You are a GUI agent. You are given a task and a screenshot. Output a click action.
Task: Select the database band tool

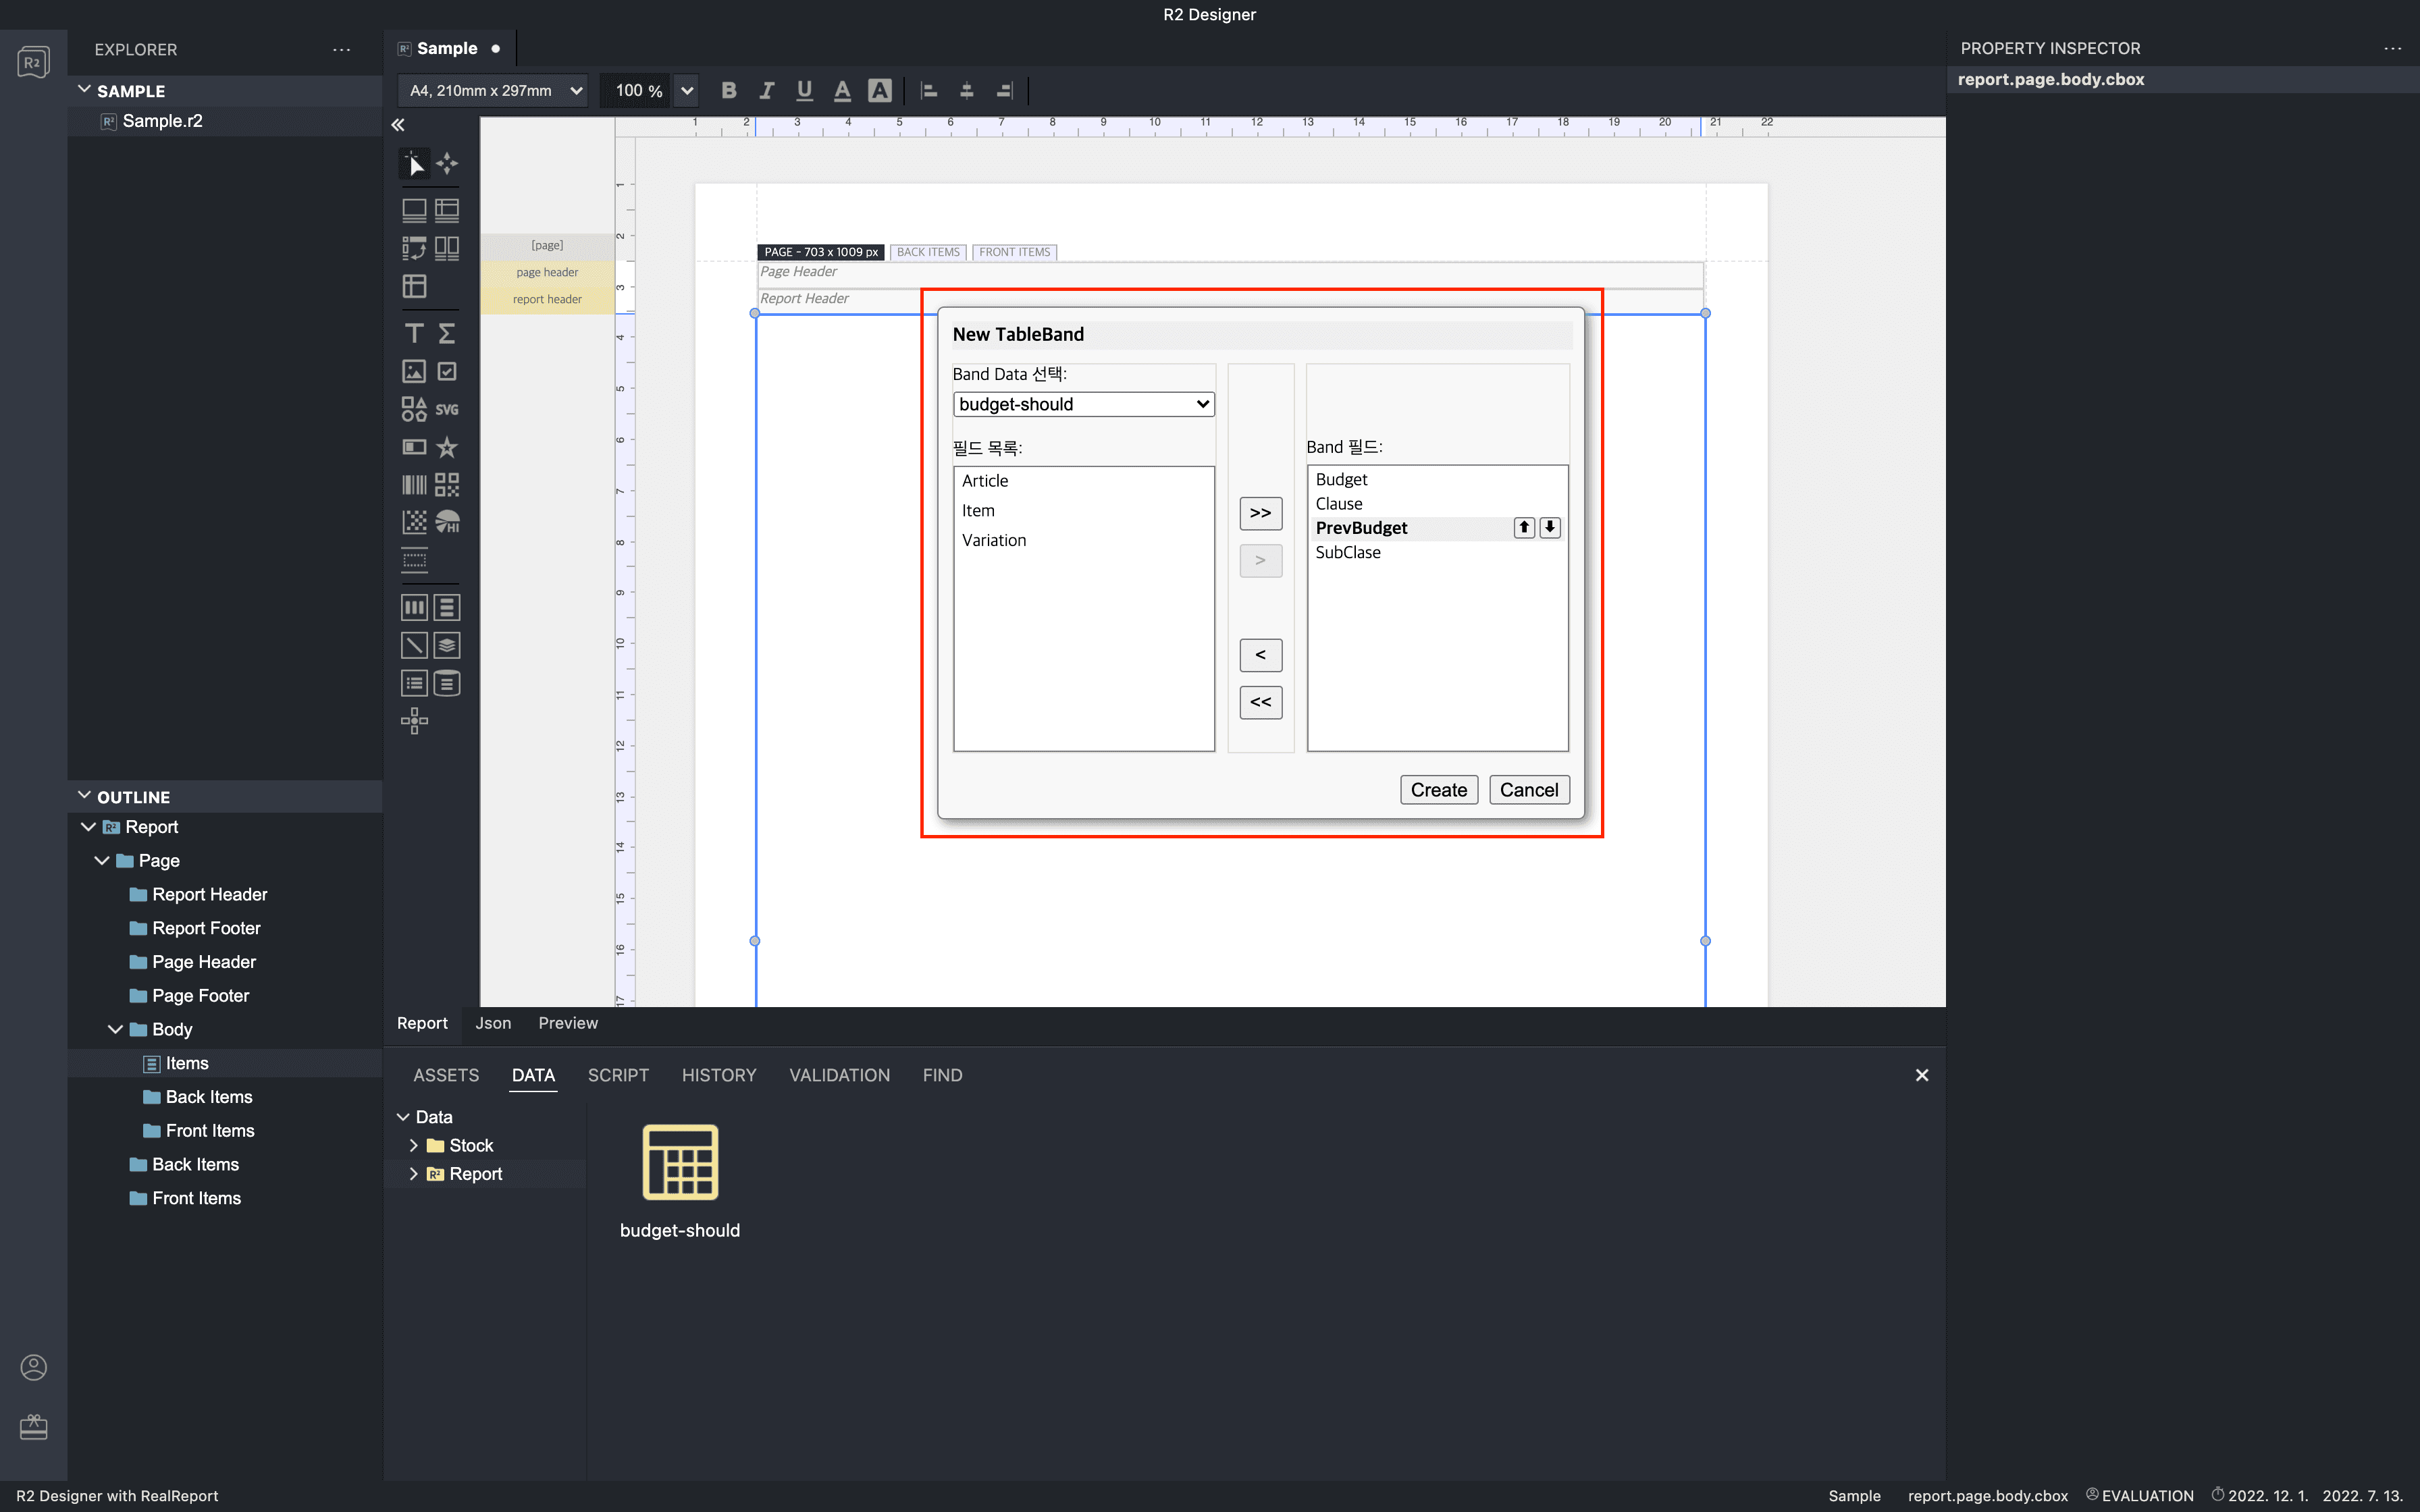(x=447, y=683)
